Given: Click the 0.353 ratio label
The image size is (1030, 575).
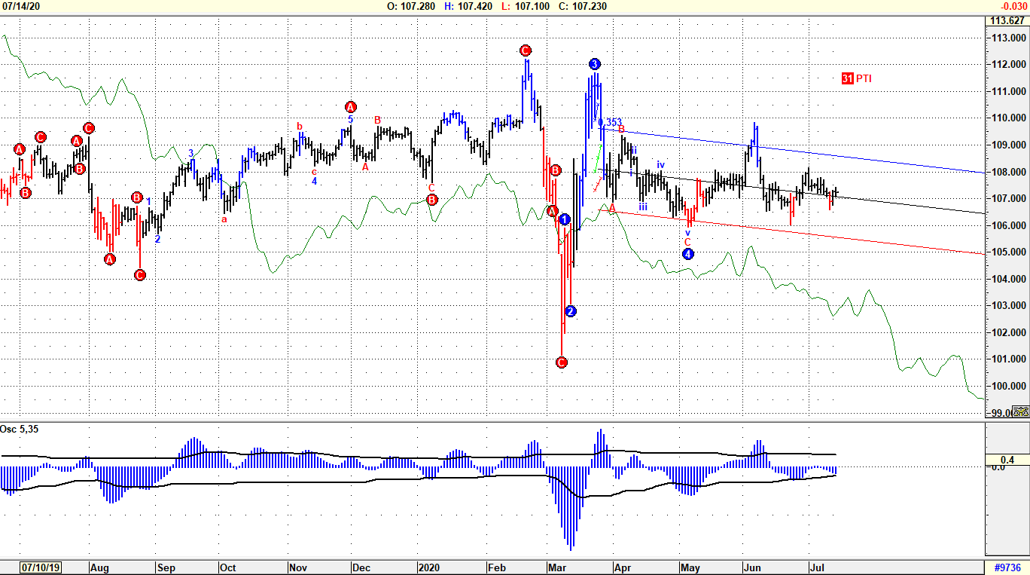Looking at the screenshot, I should pos(611,122).
